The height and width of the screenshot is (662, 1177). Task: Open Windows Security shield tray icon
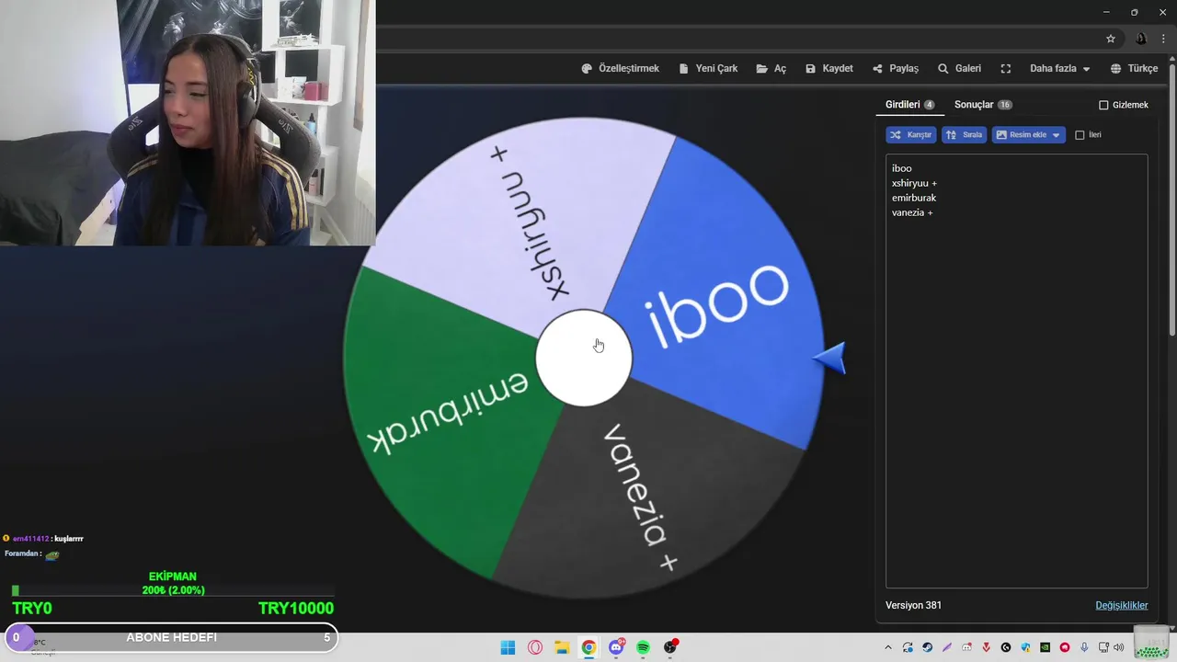1025,647
